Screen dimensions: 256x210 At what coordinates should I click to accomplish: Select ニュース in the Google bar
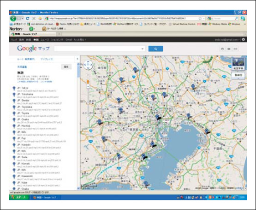point(45,40)
